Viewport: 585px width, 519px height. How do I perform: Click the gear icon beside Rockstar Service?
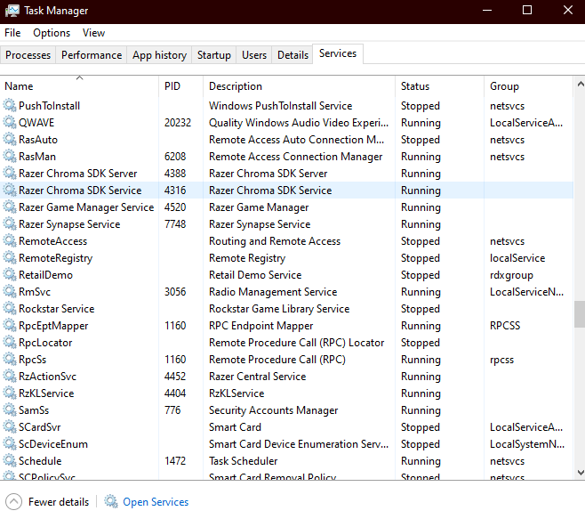[x=10, y=308]
